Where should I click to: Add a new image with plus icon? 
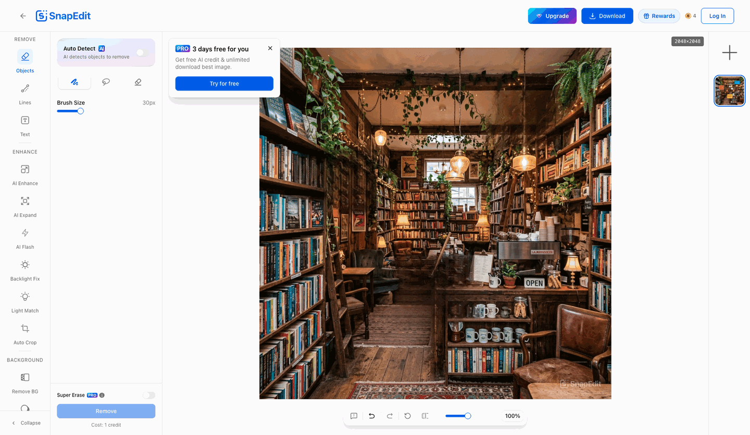point(730,53)
